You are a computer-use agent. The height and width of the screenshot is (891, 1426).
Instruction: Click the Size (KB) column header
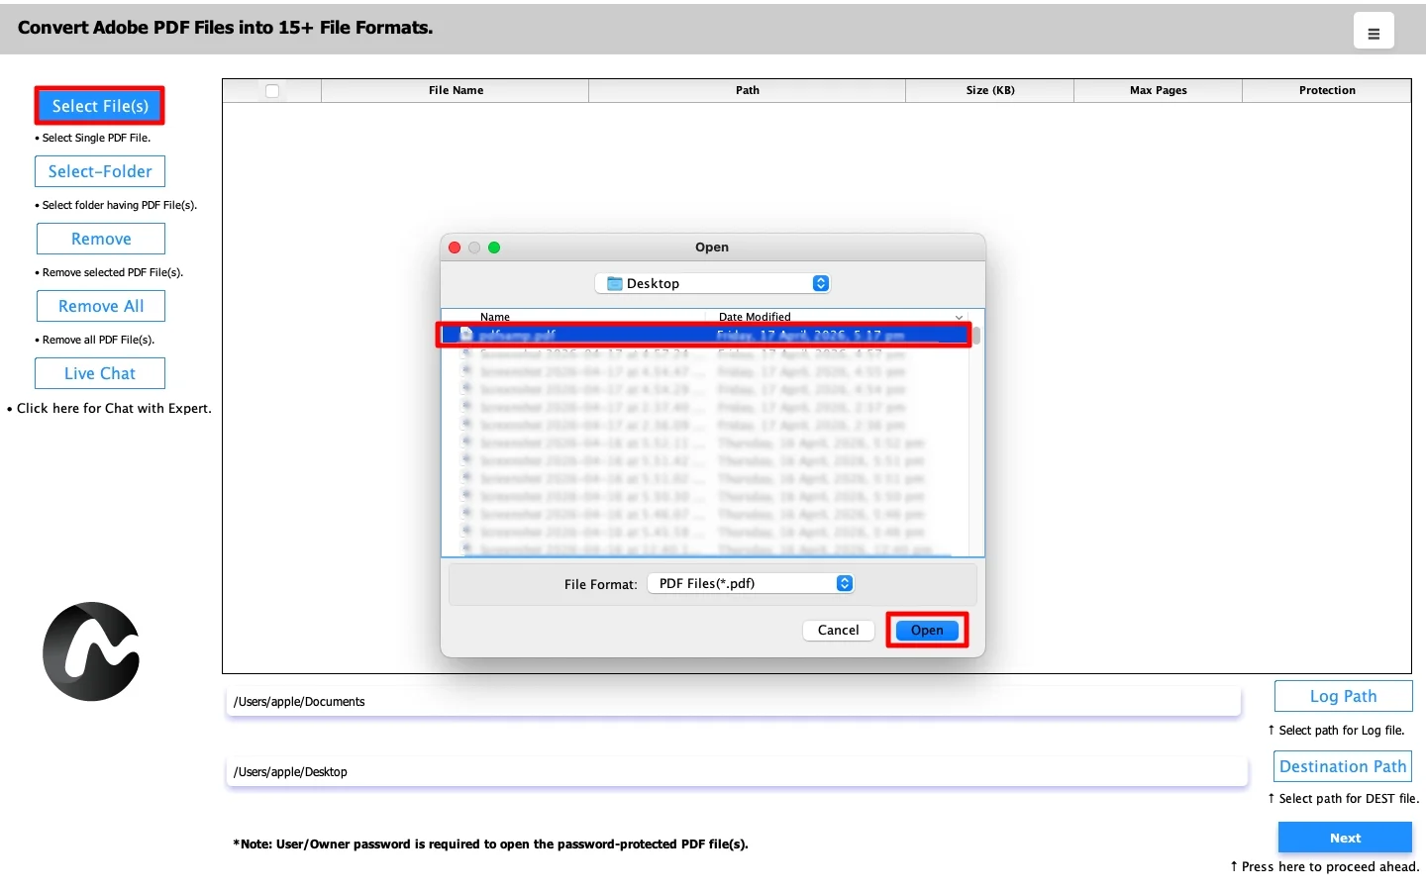pos(990,90)
